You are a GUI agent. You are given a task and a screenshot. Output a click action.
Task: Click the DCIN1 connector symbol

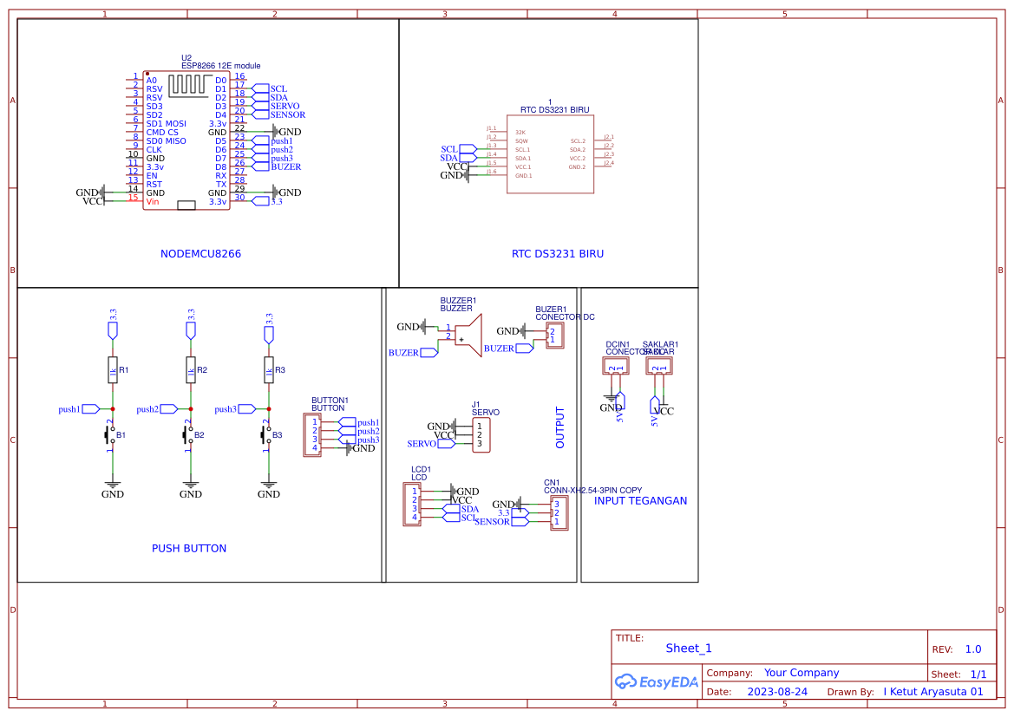click(x=615, y=367)
